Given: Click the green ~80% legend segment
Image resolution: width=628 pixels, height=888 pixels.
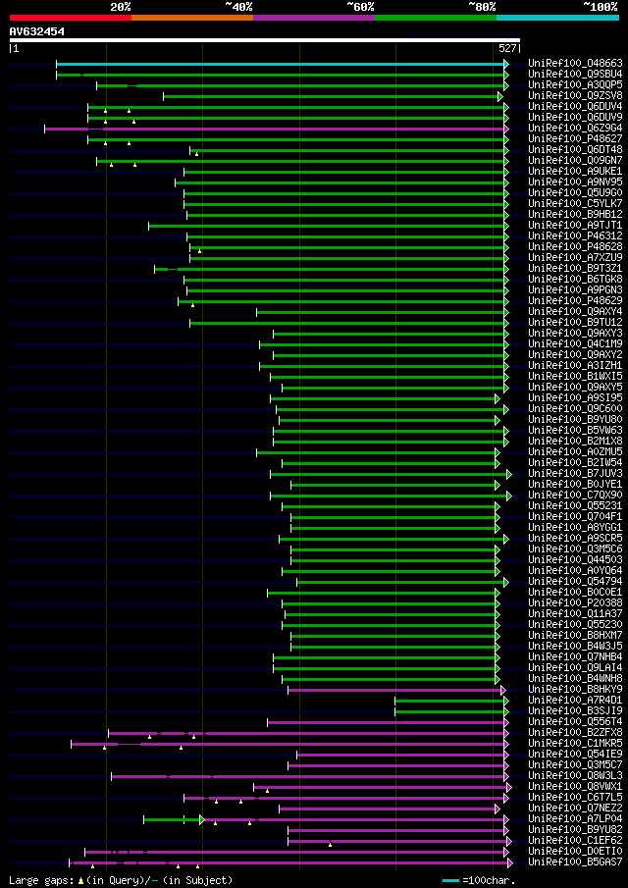Looking at the screenshot, I should [436, 18].
